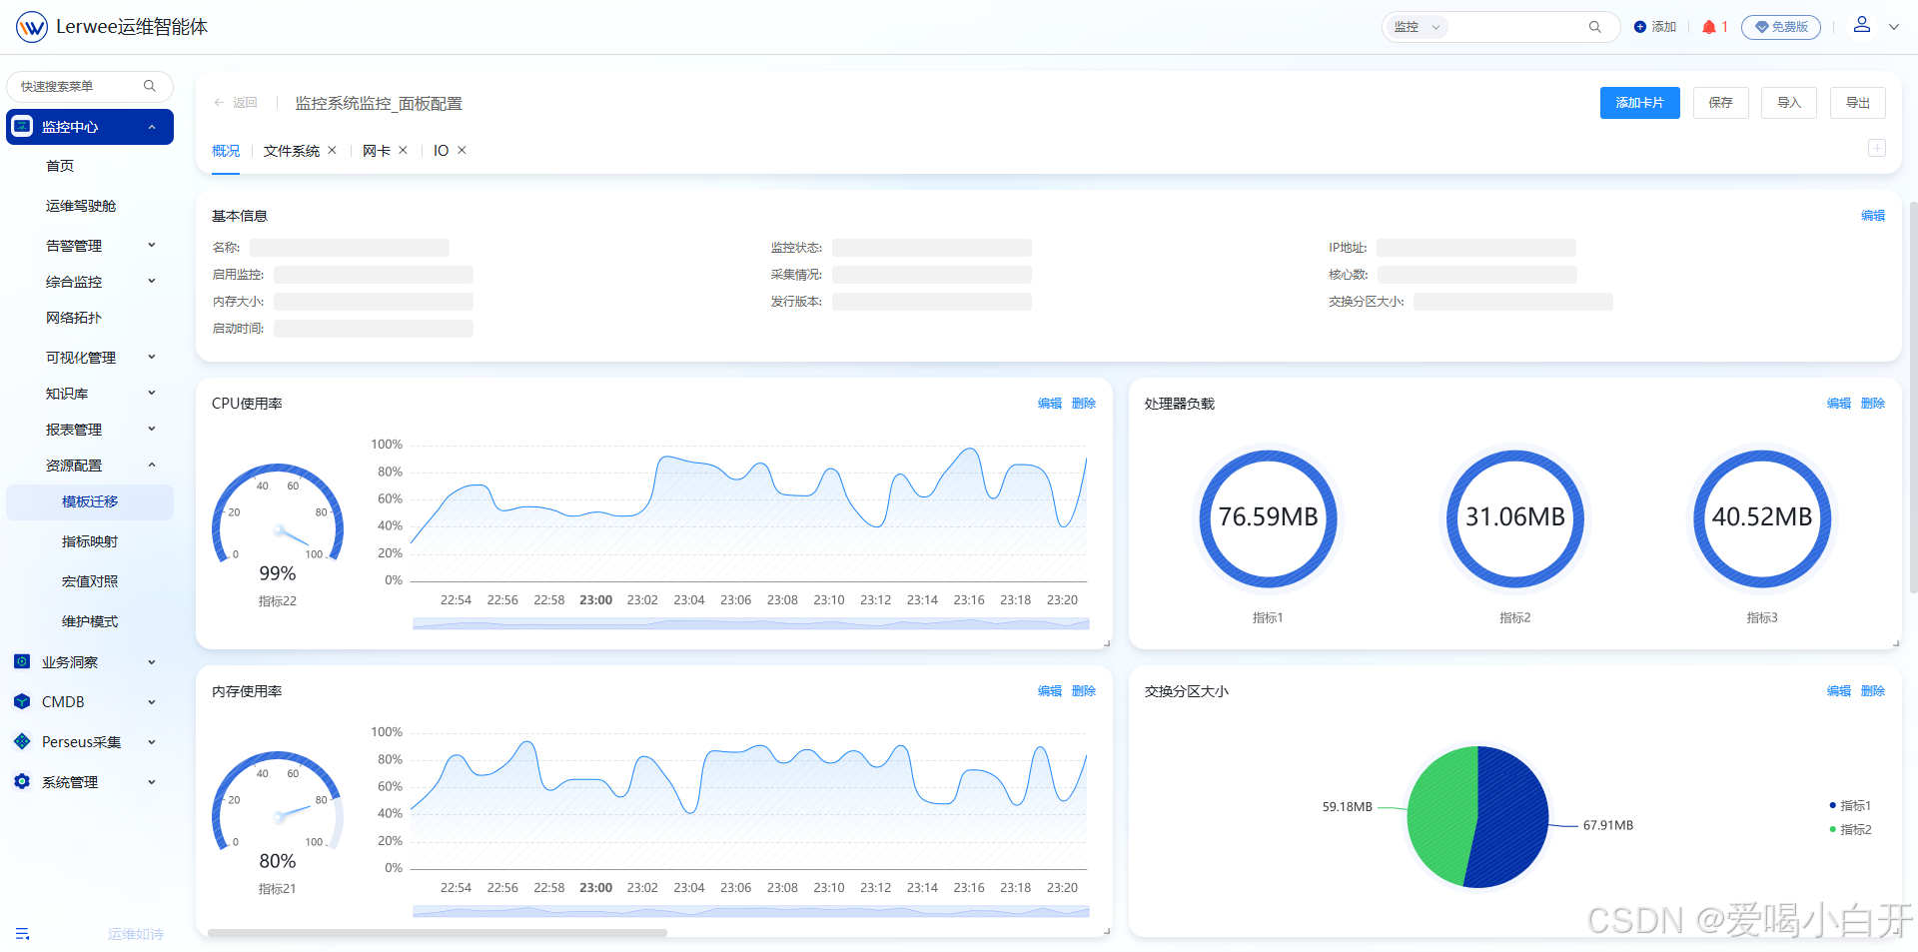Switch to the 概况 tab
The image size is (1918, 952).
point(226,151)
